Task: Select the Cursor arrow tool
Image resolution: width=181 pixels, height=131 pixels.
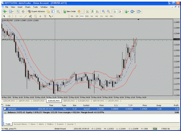Action: (4, 16)
